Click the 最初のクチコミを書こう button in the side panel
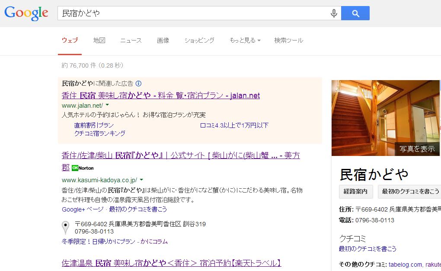The width and height of the screenshot is (441, 271). tap(410, 191)
